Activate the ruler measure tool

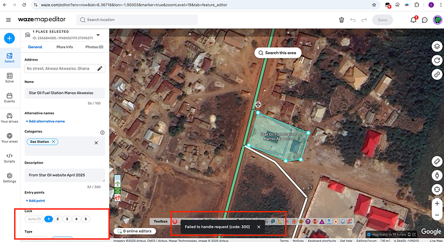pyautogui.click(x=437, y=162)
